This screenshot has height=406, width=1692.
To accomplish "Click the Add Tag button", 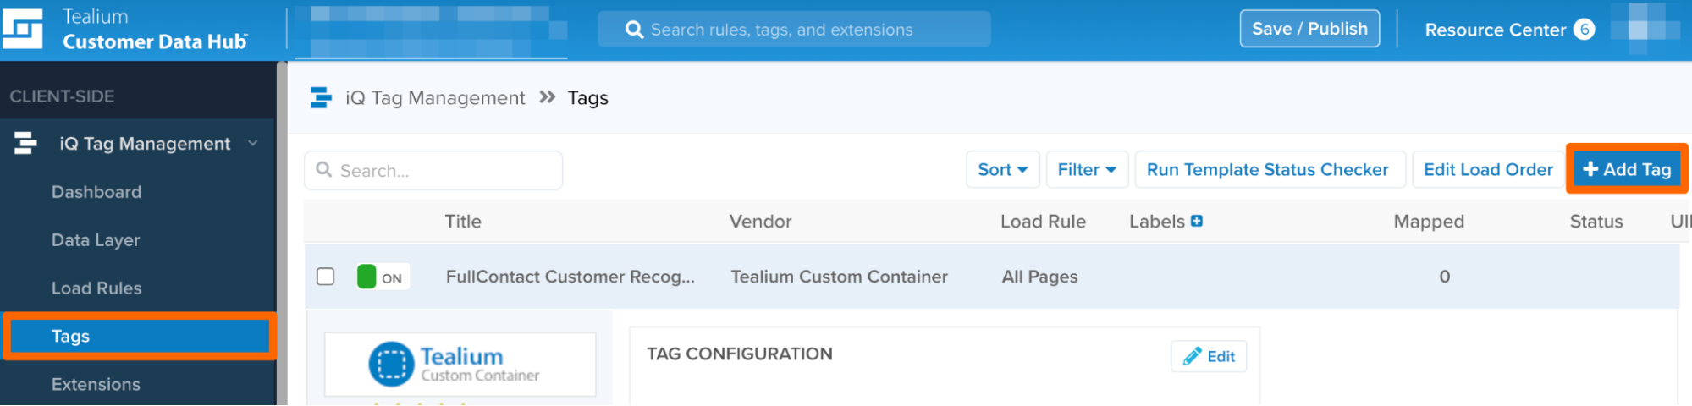I will [x=1627, y=169].
